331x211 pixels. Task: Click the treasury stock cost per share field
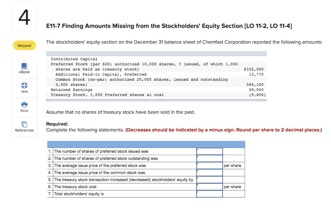coord(209,186)
